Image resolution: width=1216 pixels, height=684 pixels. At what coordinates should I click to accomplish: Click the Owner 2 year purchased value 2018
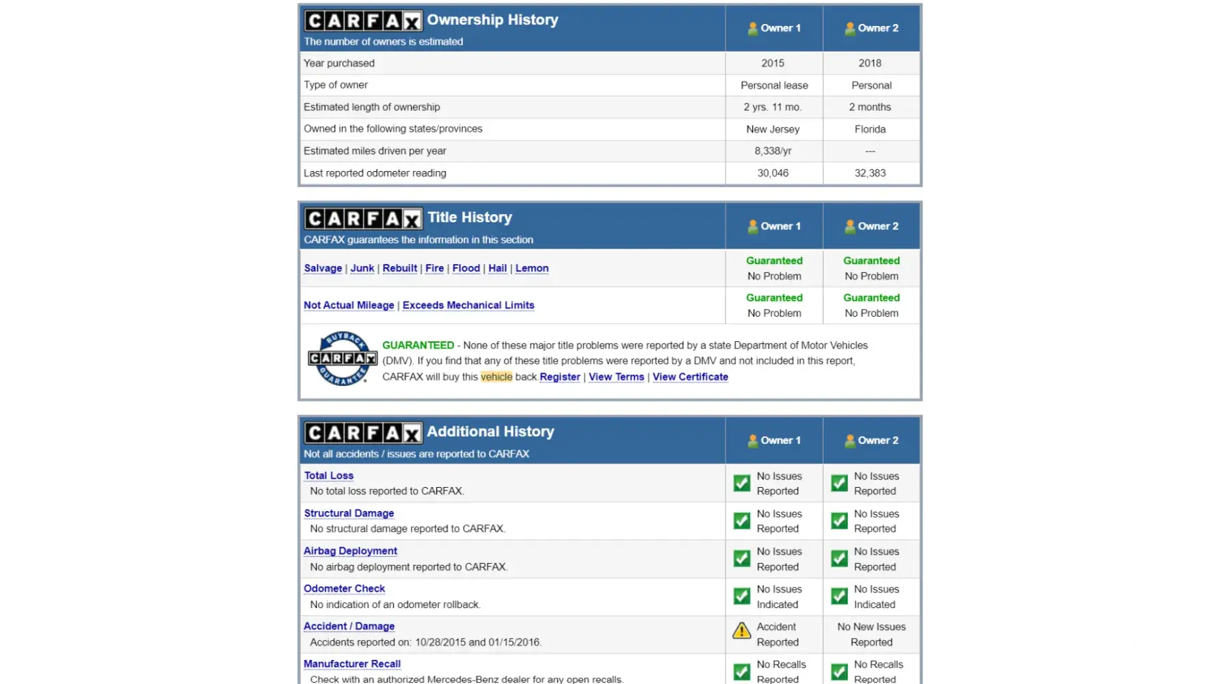click(870, 63)
